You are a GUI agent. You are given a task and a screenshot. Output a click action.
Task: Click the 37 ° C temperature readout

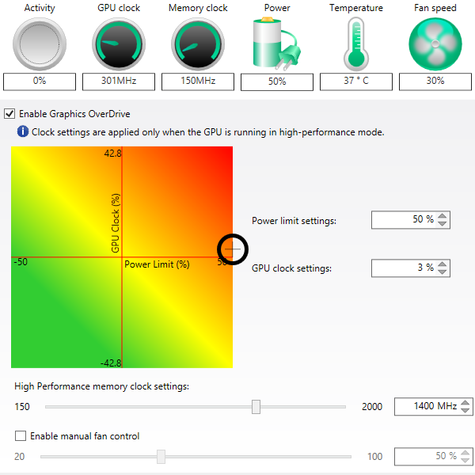[x=356, y=82]
